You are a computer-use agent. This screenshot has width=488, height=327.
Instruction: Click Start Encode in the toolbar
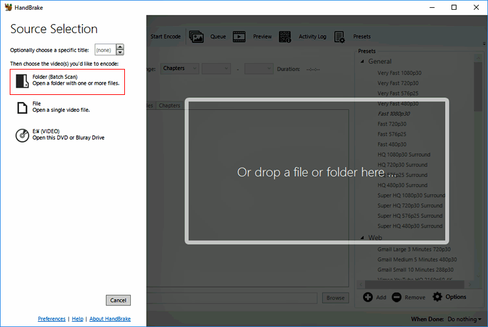tap(165, 36)
